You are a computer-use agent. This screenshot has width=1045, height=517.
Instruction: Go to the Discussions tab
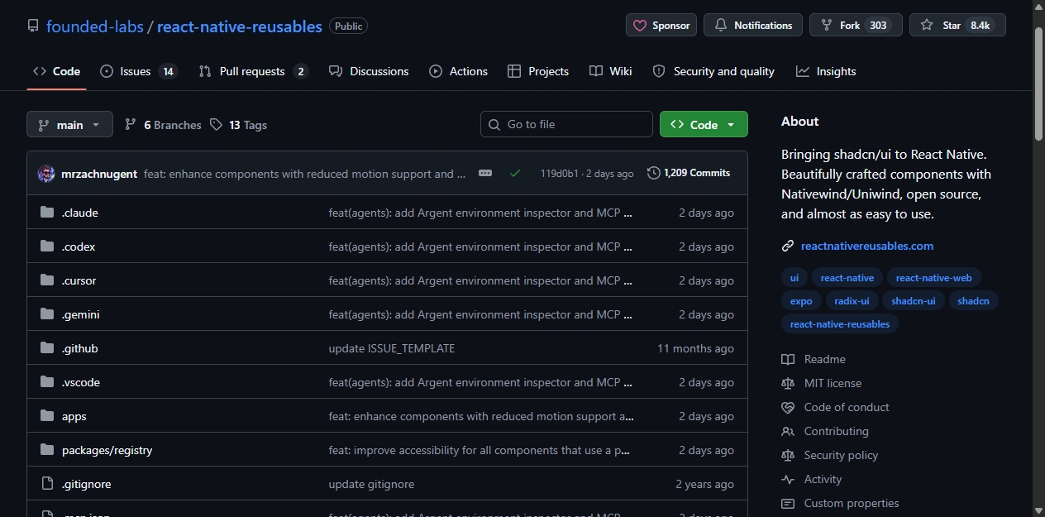[x=369, y=71]
